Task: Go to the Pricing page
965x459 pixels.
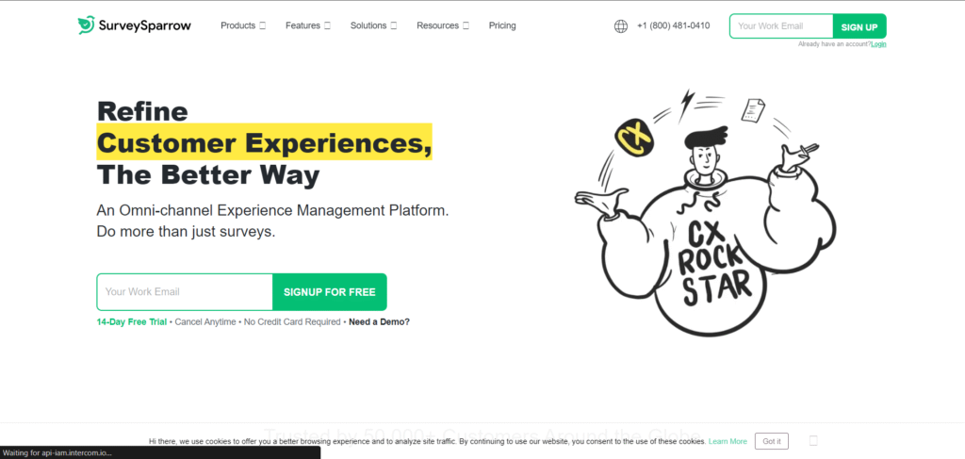Action: click(x=502, y=25)
